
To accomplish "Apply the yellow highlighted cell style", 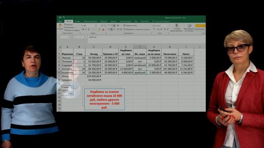I will click(x=200, y=25).
